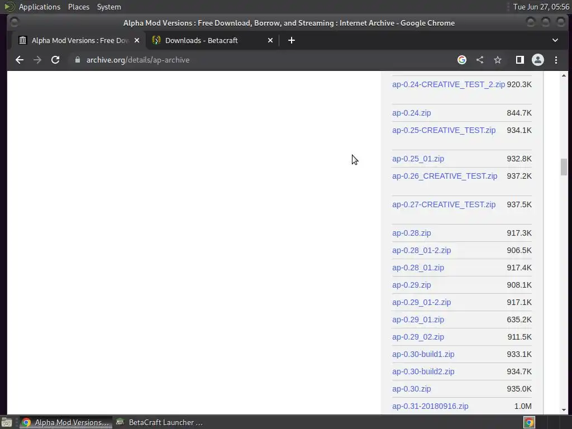
Task: Click the 1.0M file size text
Action: (x=523, y=406)
